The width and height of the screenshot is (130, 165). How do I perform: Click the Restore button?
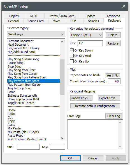tap(113, 43)
